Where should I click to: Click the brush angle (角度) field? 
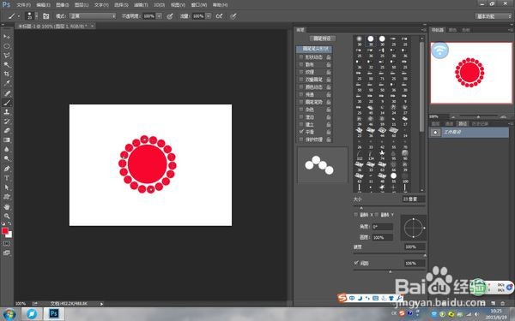pyautogui.click(x=383, y=227)
